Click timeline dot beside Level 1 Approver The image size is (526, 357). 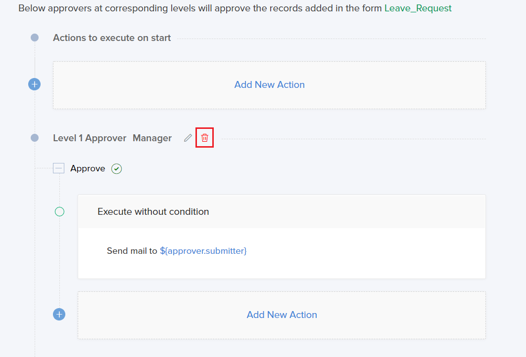tap(35, 138)
